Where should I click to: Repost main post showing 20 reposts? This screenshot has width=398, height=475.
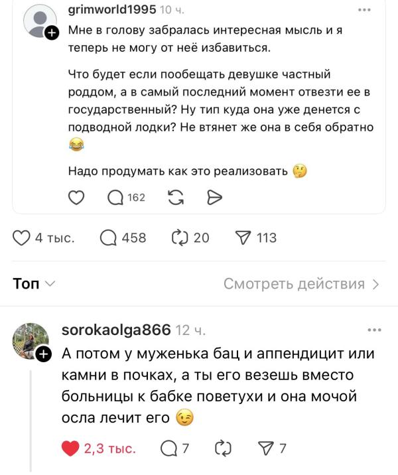coord(180,238)
